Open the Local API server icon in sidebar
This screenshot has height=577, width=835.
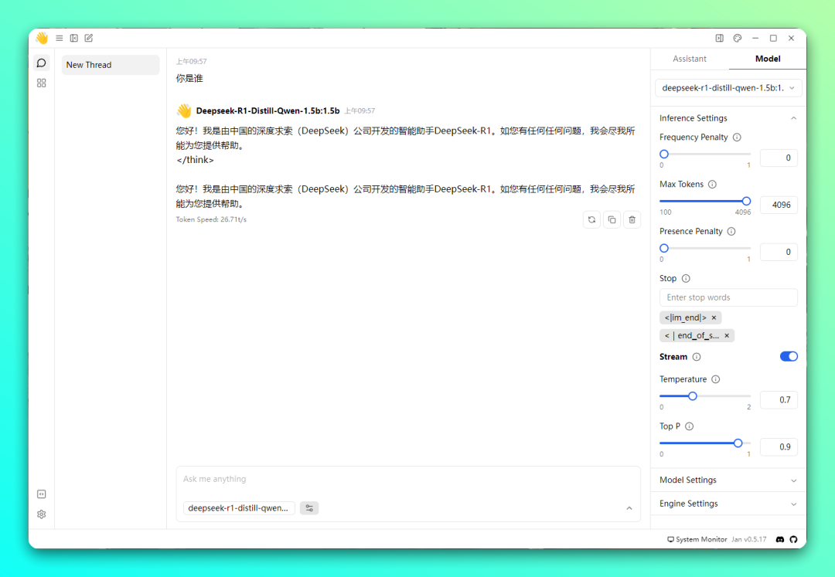point(42,494)
